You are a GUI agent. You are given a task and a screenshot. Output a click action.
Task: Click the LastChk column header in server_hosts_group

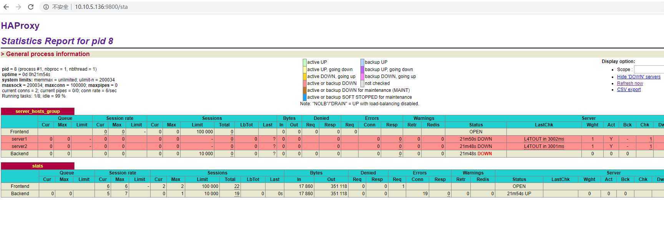pos(544,125)
